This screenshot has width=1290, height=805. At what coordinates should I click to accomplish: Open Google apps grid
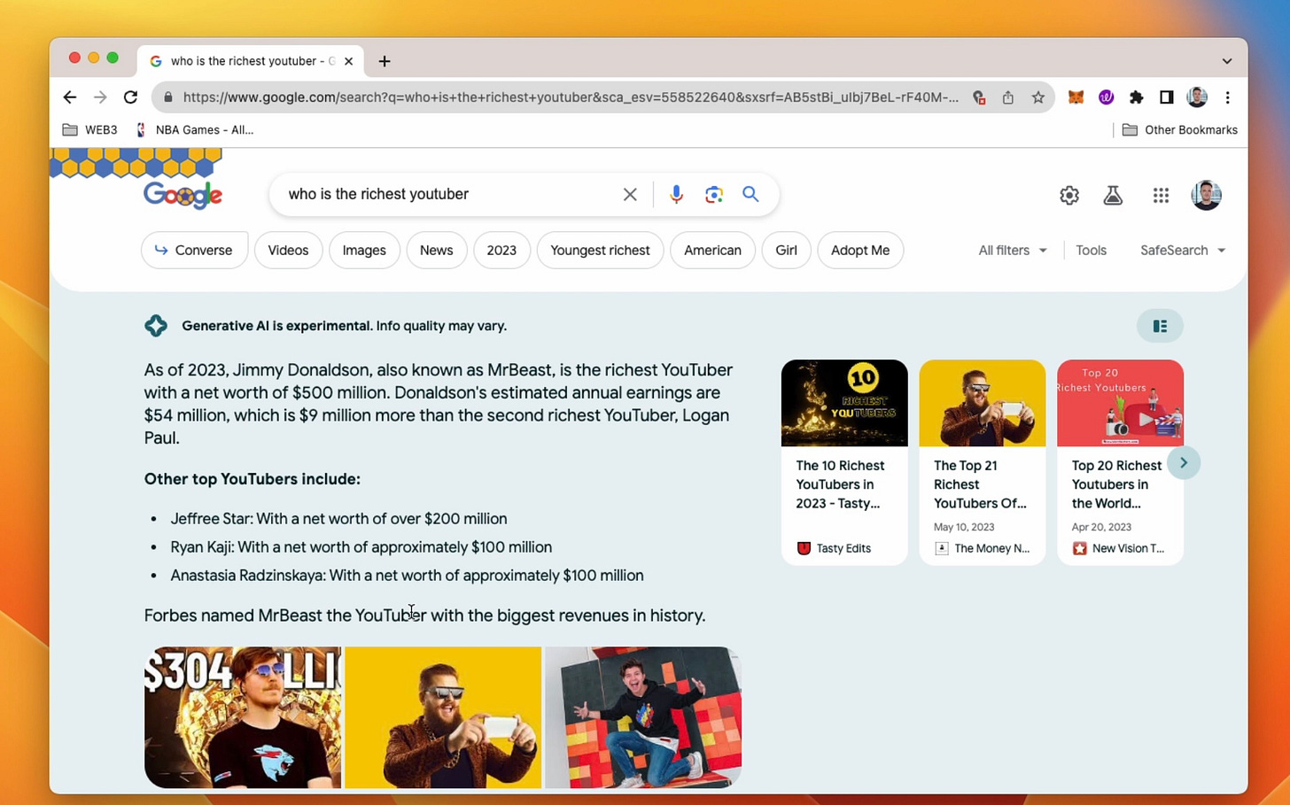[x=1161, y=196]
